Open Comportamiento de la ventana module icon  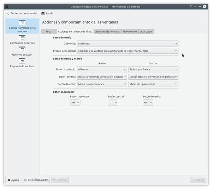click(22, 23)
